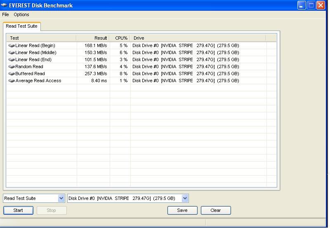330x228 pixels.
Task: Click the Stop button
Action: click(x=52, y=210)
